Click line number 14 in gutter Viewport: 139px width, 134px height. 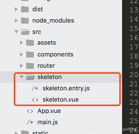click(134, 19)
